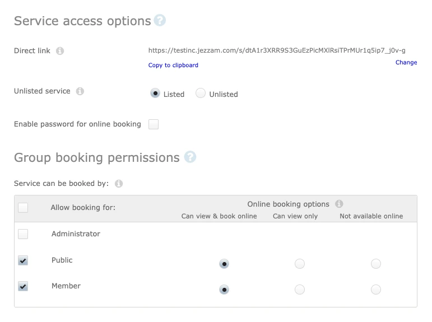Enable password for online booking checkbox

tap(154, 124)
